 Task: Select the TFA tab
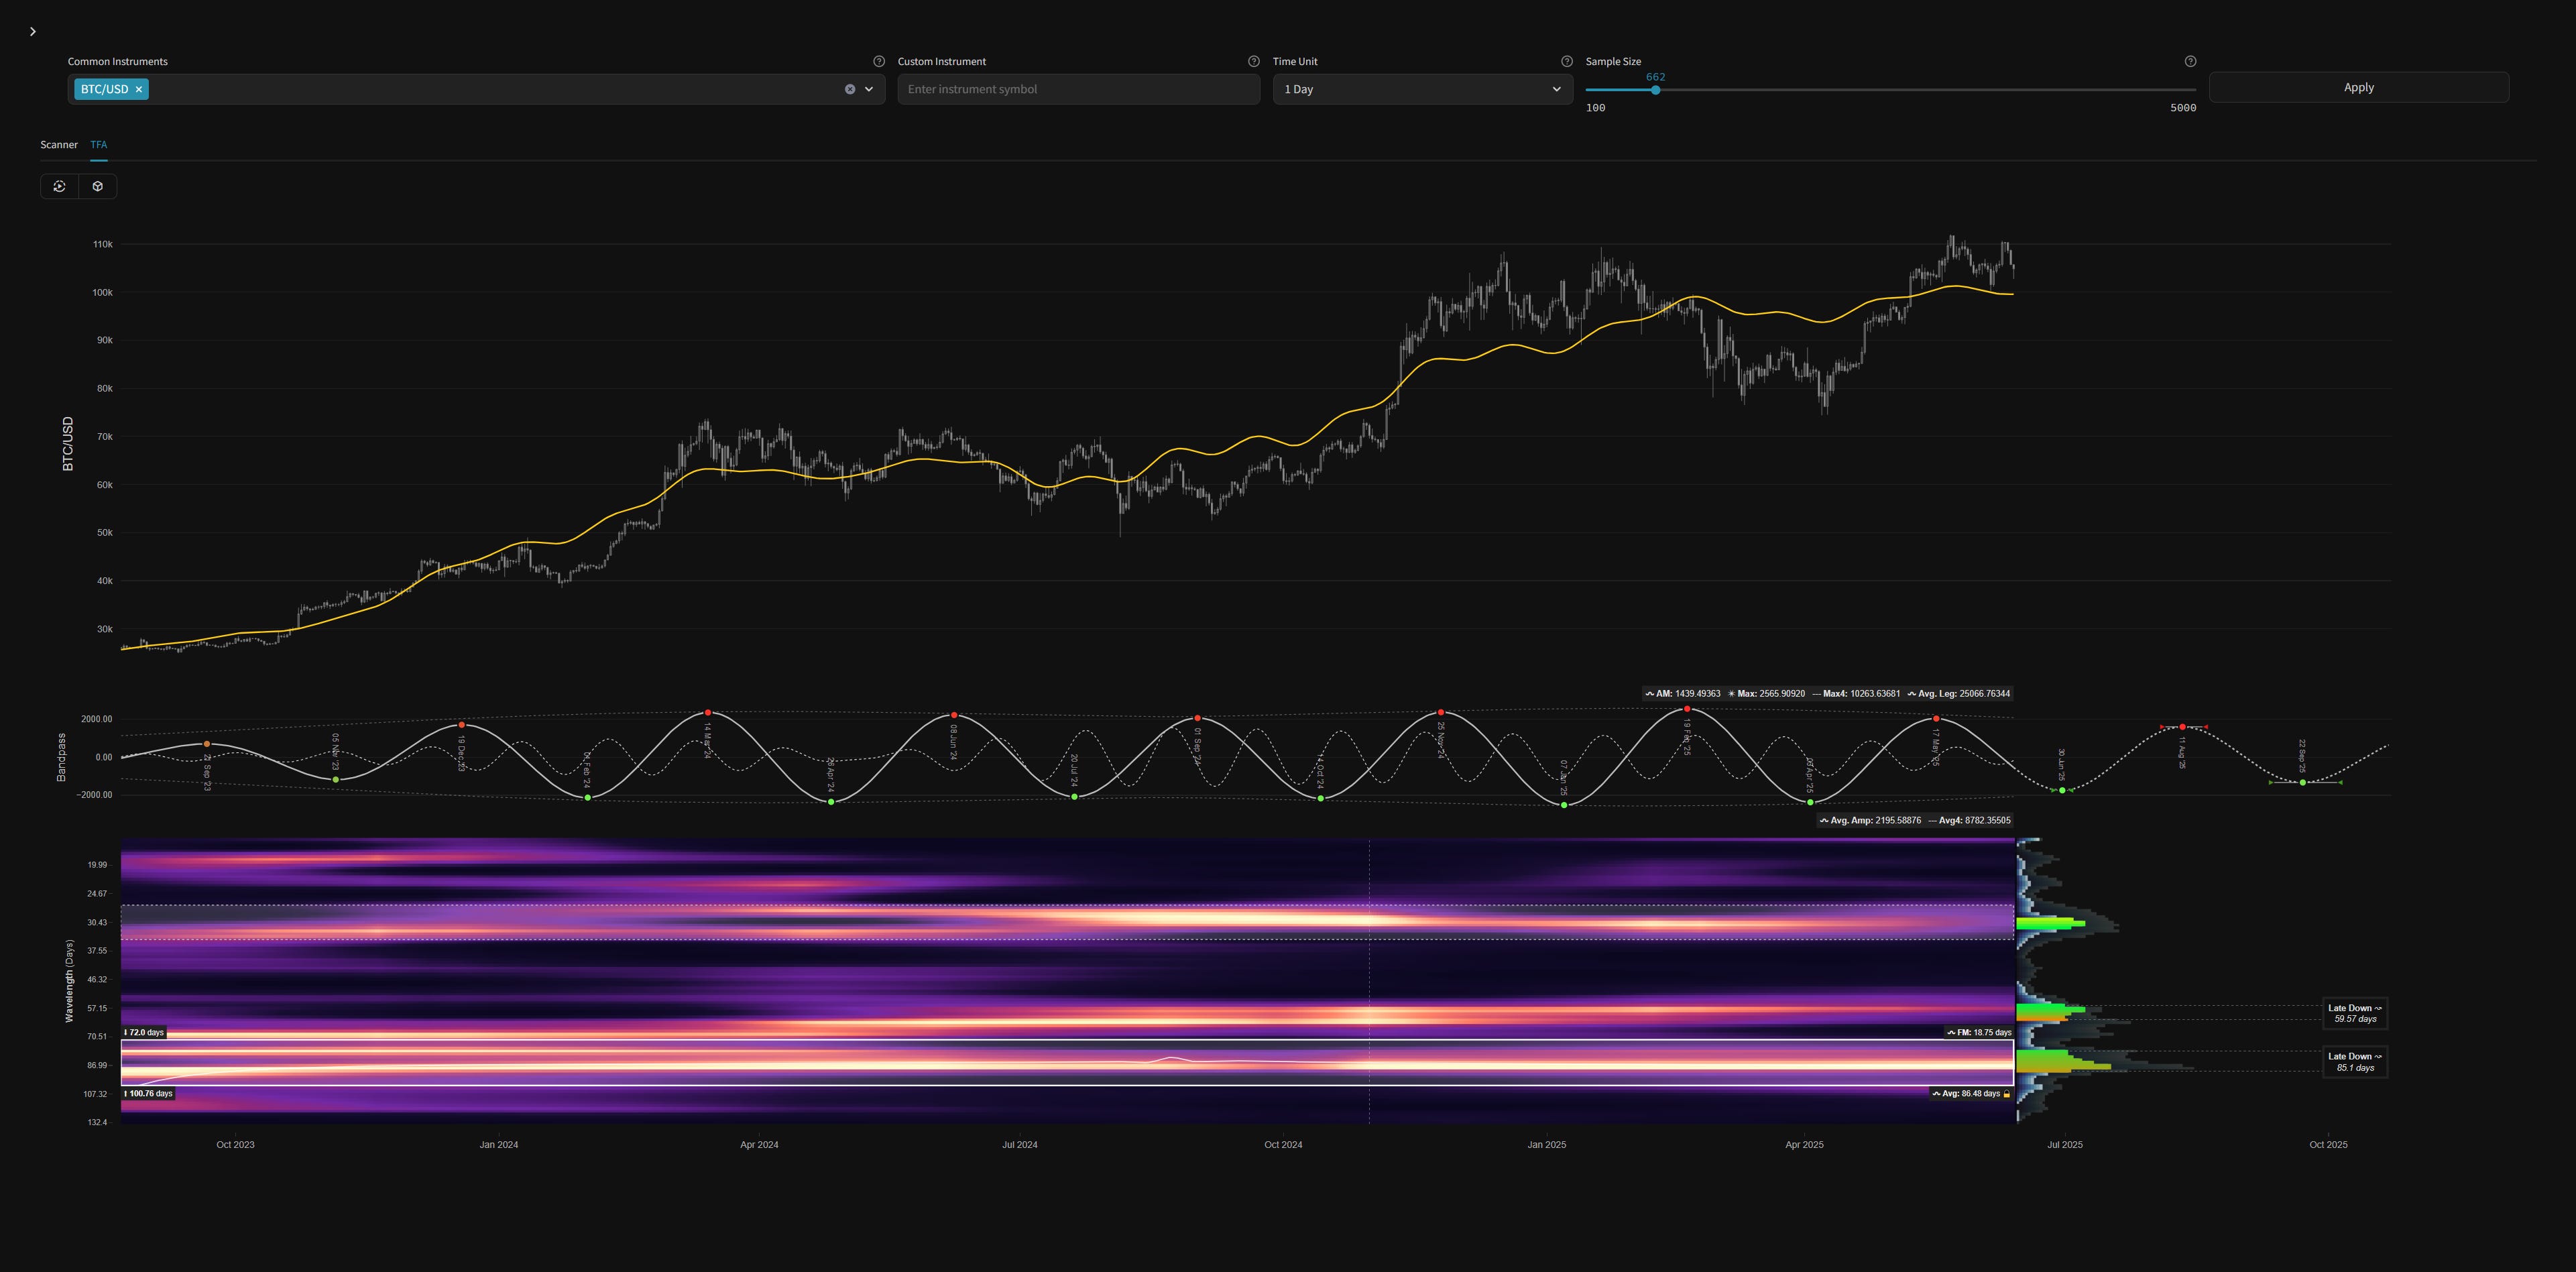[x=98, y=144]
